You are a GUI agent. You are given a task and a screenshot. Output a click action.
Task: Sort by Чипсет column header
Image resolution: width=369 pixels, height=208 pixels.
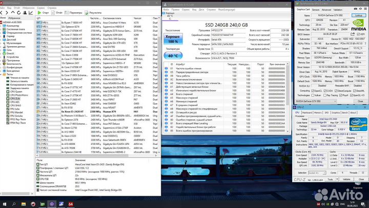coord(137,18)
